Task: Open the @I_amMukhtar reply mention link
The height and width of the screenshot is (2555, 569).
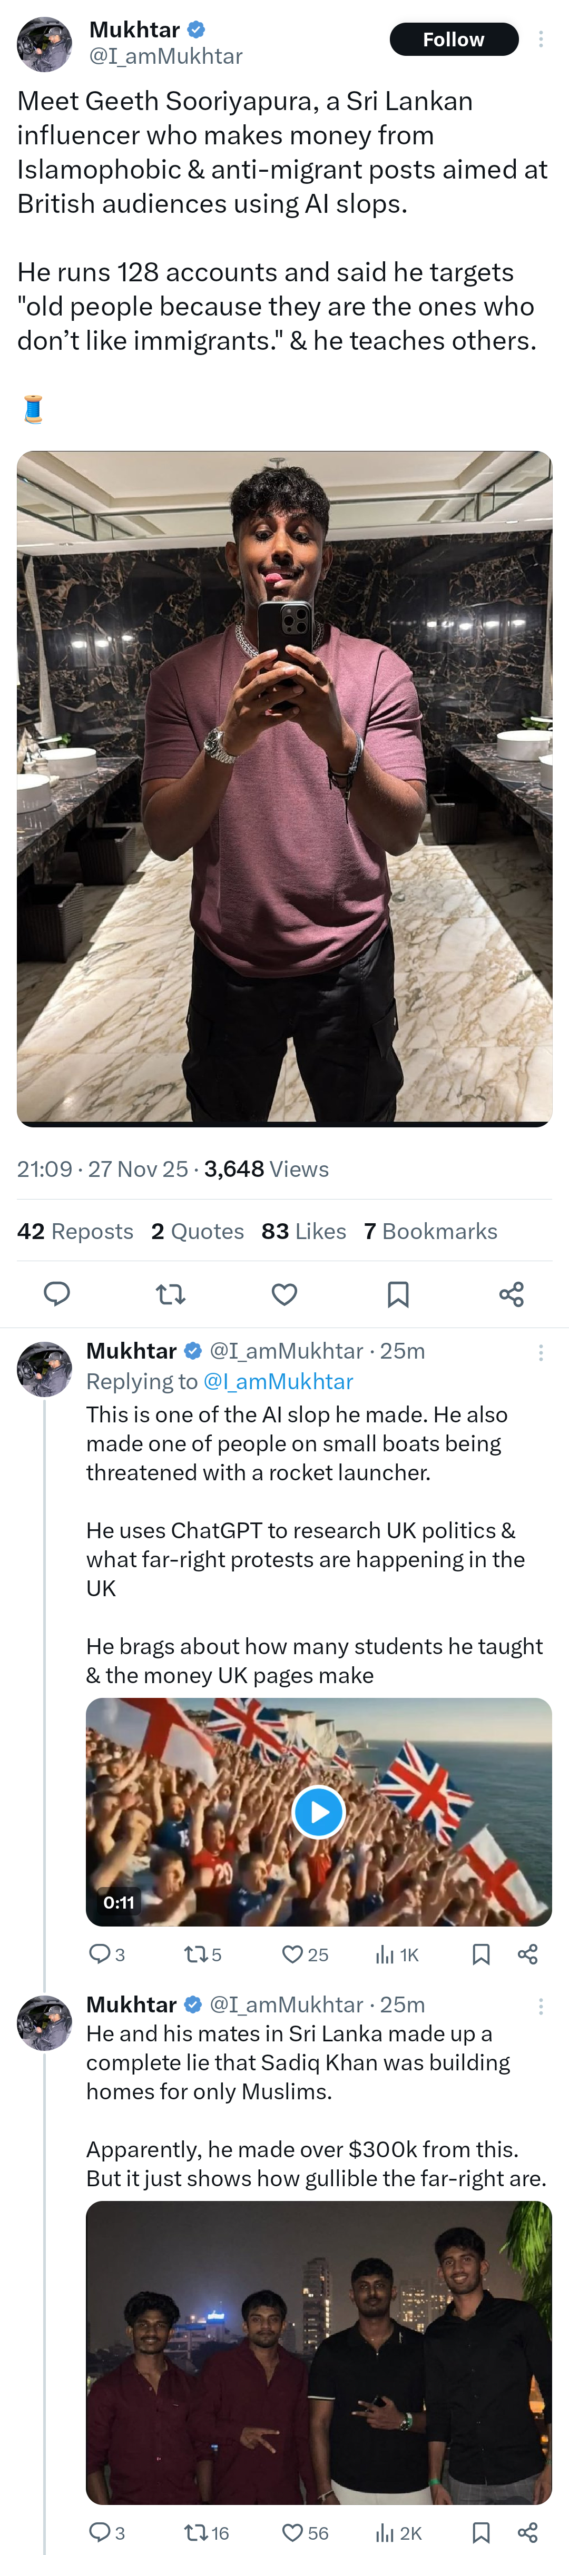Action: point(278,1381)
